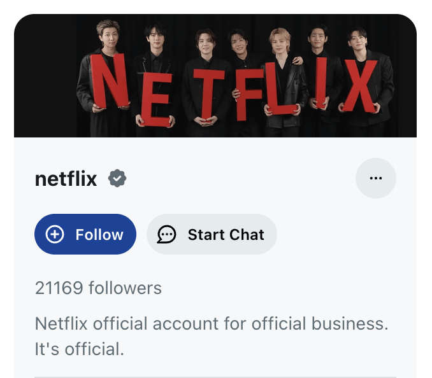432x378 pixels.
Task: Select the netflix profile name
Action: (66, 179)
